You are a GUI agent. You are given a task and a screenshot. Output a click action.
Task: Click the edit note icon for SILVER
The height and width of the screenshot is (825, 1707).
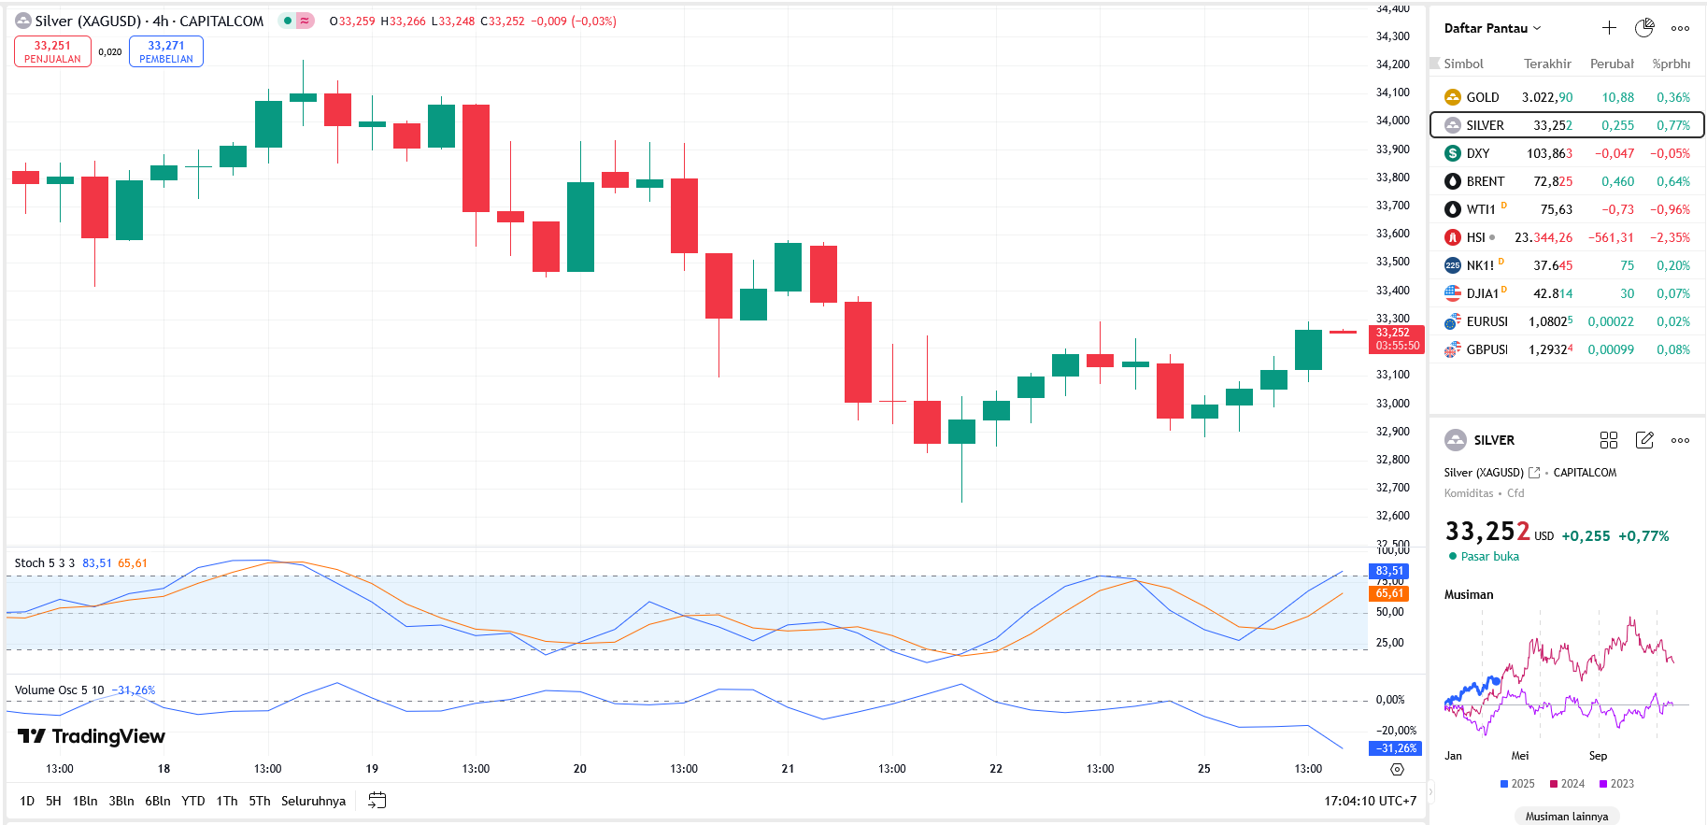[1644, 440]
